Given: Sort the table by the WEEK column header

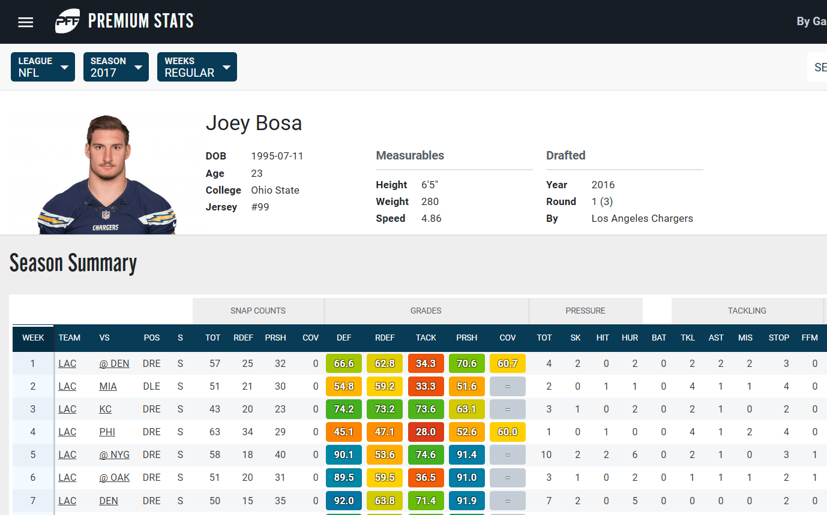Looking at the screenshot, I should pyautogui.click(x=33, y=338).
